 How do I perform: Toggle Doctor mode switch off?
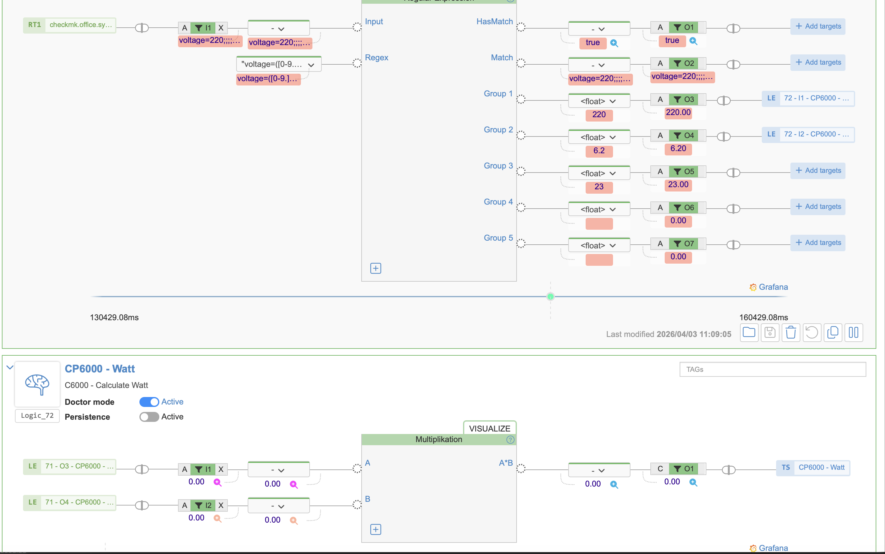point(149,402)
